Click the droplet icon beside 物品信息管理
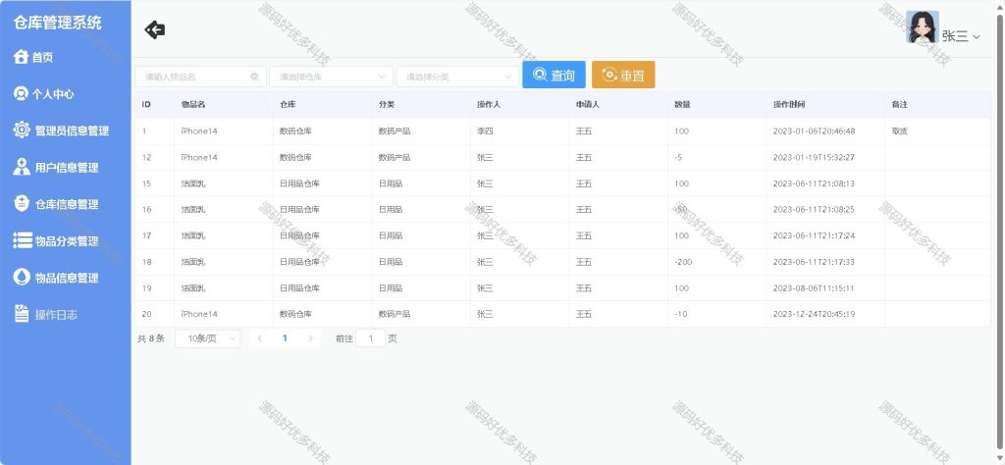The image size is (1005, 465). pyautogui.click(x=22, y=278)
